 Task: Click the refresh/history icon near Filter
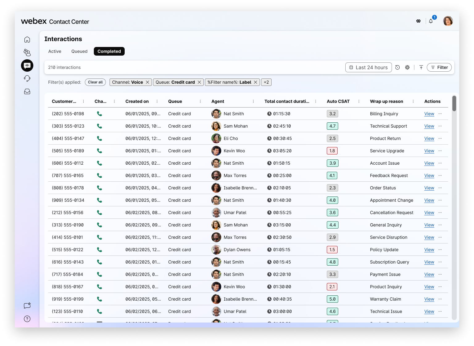pyautogui.click(x=397, y=67)
